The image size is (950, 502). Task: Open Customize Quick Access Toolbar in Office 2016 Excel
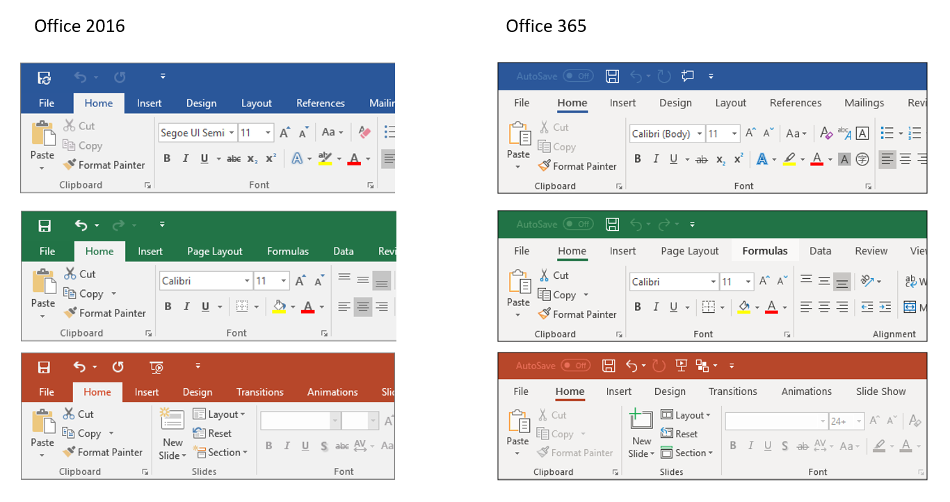pos(162,225)
